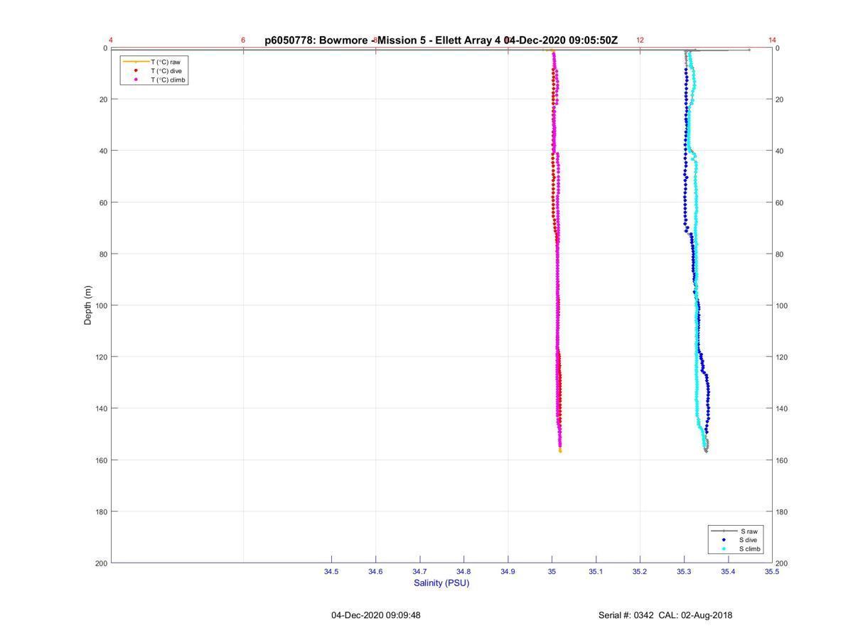Click salinity tick label 35
This screenshot has width=853, height=633.
[x=552, y=571]
